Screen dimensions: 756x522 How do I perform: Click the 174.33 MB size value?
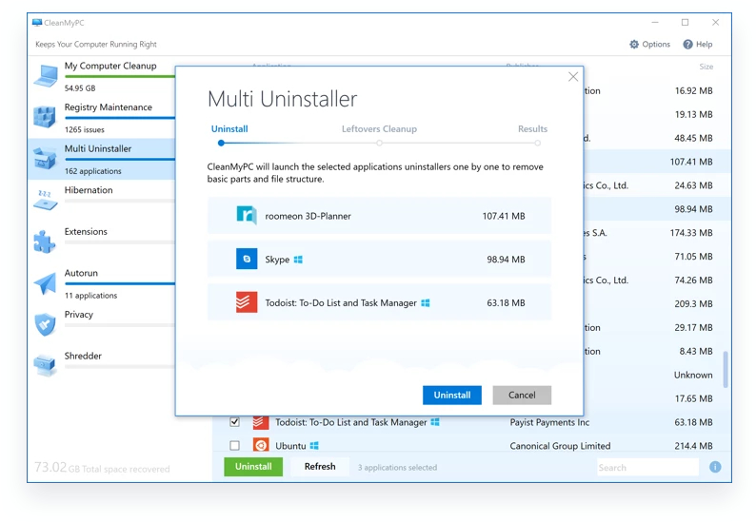(x=691, y=233)
